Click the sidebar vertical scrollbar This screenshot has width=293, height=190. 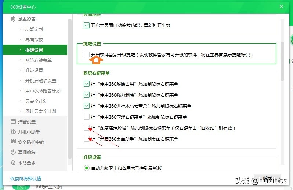point(70,89)
